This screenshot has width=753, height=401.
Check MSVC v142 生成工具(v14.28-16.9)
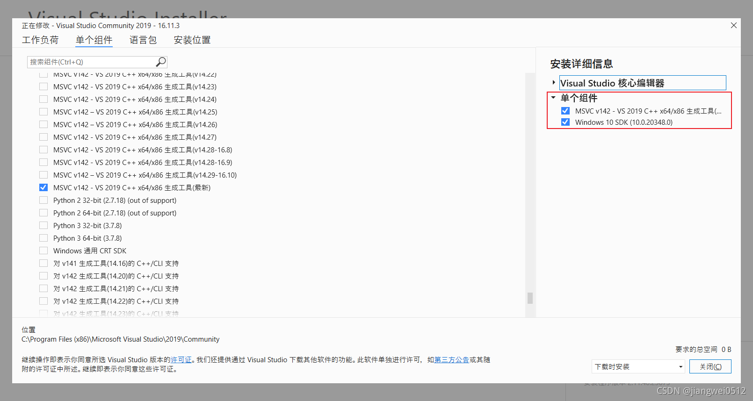click(43, 162)
